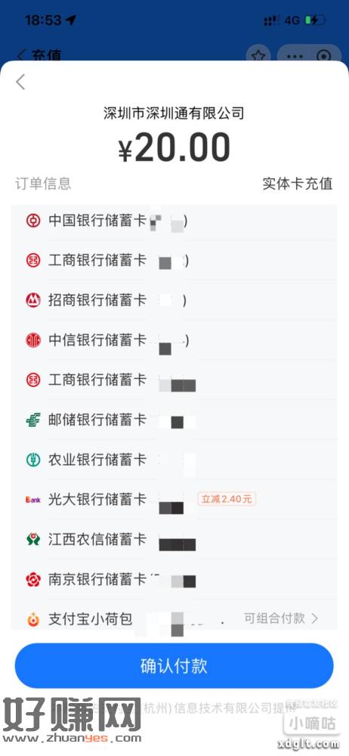Screen dimensions: 349x756
Task: Tap the back arrow on payment sheet
Action: [20, 82]
